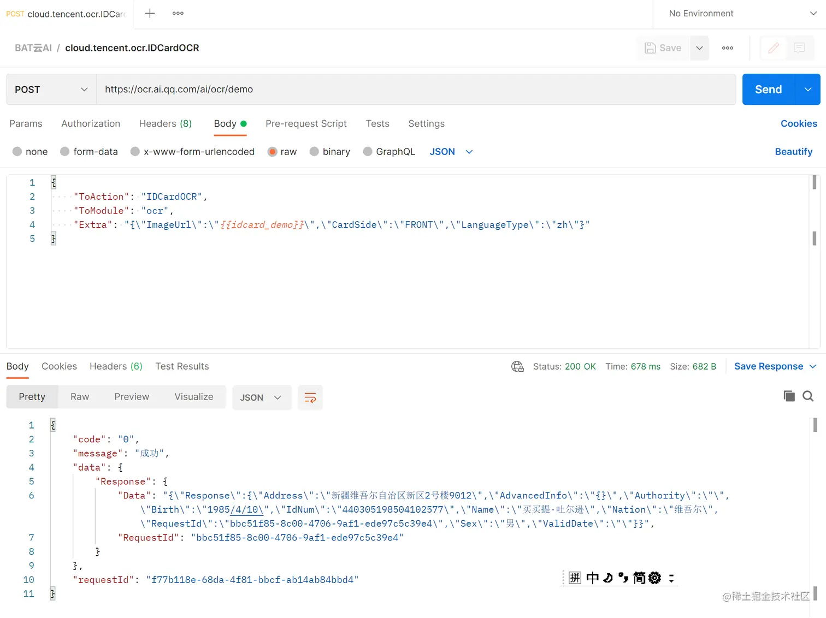The height and width of the screenshot is (618, 826).
Task: Click the half-moon IME icon
Action: (x=608, y=578)
